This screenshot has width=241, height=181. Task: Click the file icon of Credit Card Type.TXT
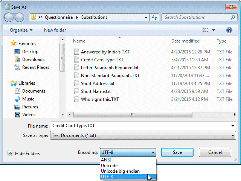tap(76, 59)
